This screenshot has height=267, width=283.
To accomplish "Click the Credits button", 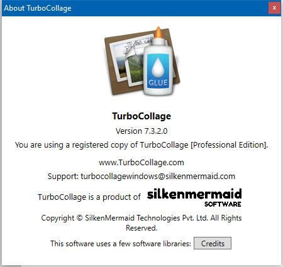I will pos(213,243).
